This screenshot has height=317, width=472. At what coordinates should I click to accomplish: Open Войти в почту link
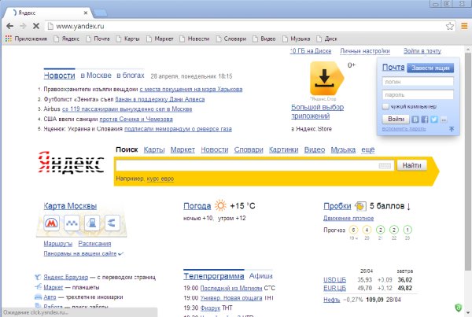click(x=422, y=51)
